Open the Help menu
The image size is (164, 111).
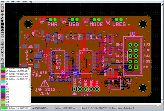tap(31, 2)
